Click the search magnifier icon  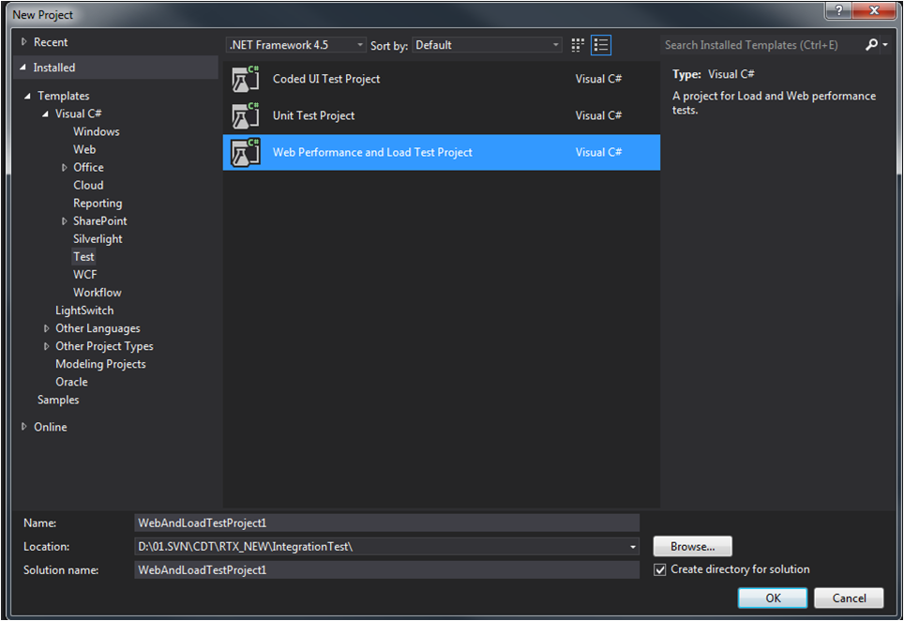point(872,45)
